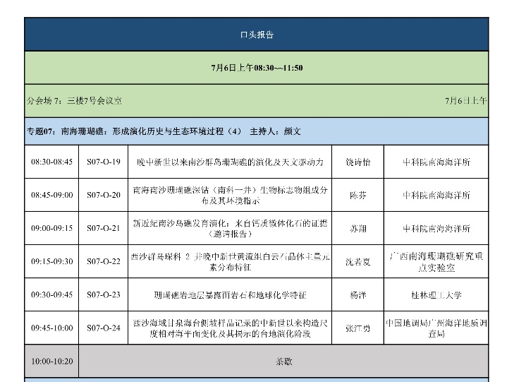Select the 南科一井 biomarker talk title

(x=231, y=195)
